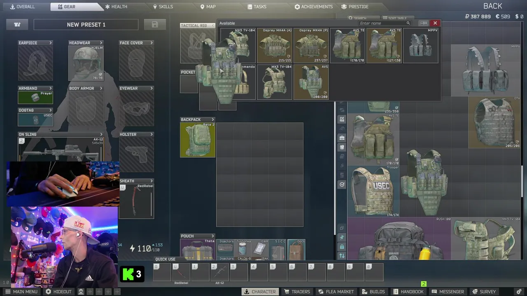Click the HJELM helmet in the headwear slot

(x=86, y=63)
